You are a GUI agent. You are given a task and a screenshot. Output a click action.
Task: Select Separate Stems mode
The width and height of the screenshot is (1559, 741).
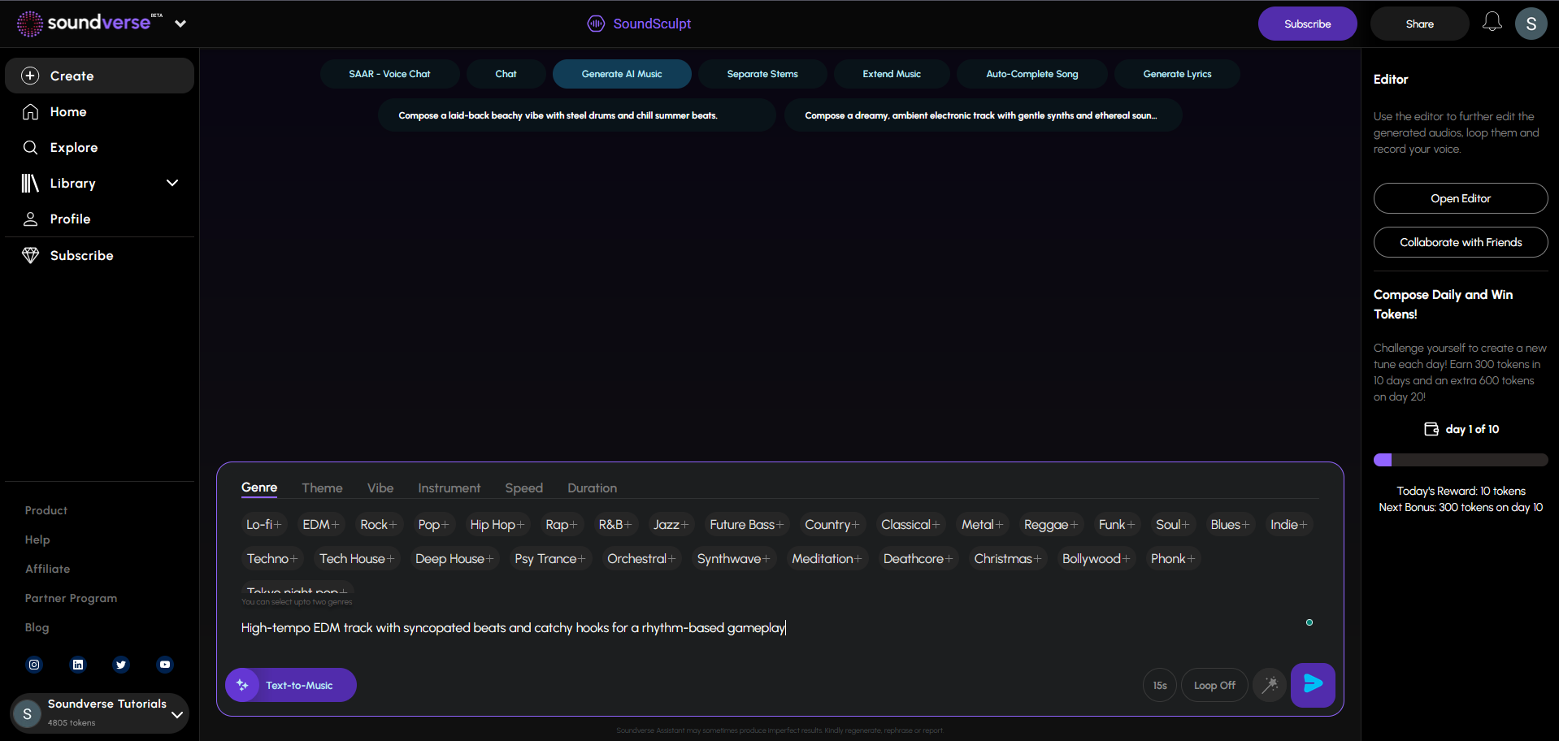[x=762, y=74]
